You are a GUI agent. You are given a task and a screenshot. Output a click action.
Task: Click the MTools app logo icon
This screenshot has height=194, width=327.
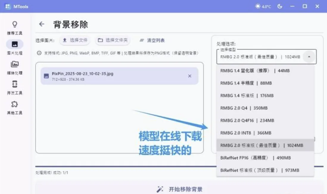pyautogui.click(x=7, y=6)
